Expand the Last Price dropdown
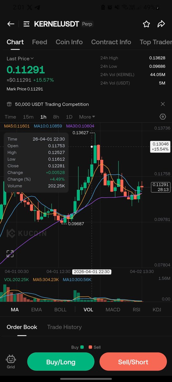Screen dimensions: 172x382 click(20, 59)
